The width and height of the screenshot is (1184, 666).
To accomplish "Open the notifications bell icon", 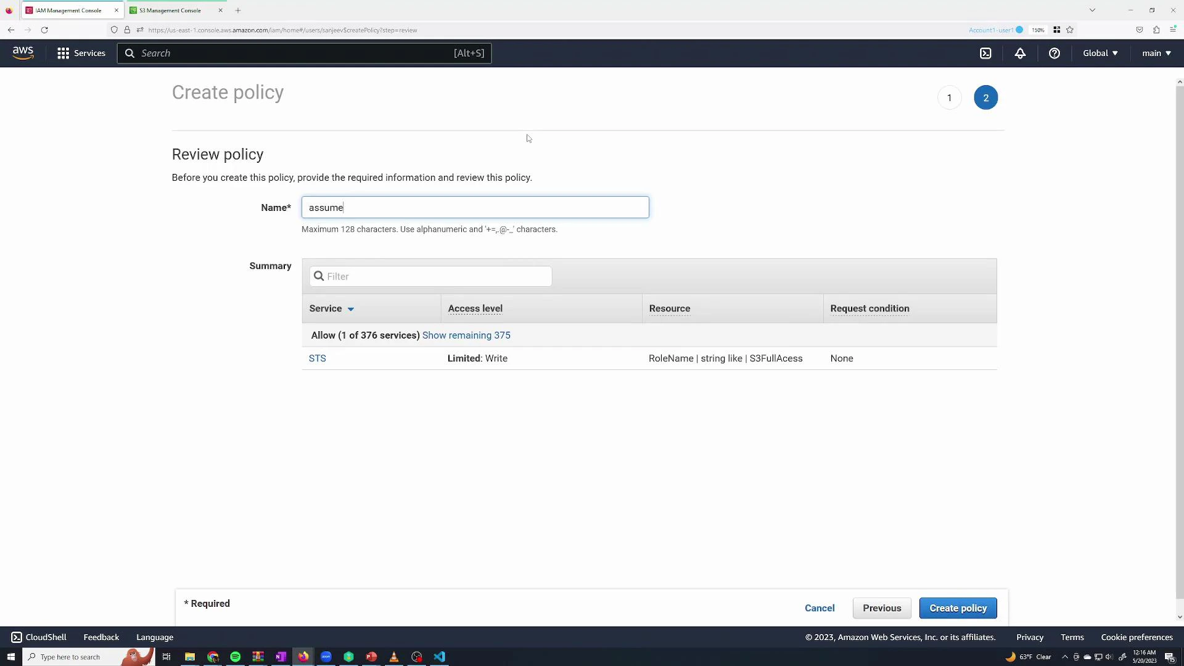I will tap(1020, 53).
